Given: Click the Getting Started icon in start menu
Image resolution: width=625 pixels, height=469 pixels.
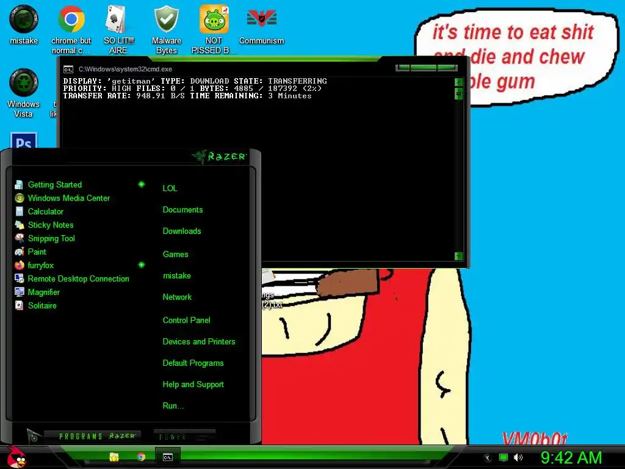Looking at the screenshot, I should pos(19,184).
